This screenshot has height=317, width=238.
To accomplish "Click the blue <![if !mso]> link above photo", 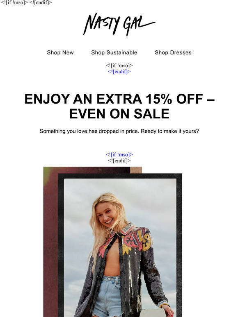I will point(119,155).
